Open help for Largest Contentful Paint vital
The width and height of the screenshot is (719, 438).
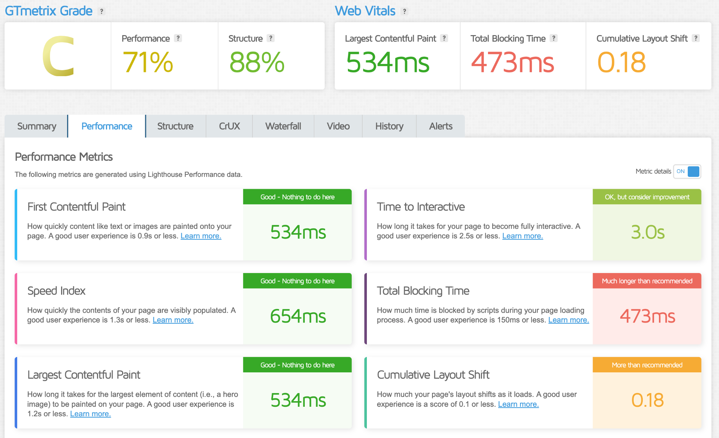tap(444, 38)
